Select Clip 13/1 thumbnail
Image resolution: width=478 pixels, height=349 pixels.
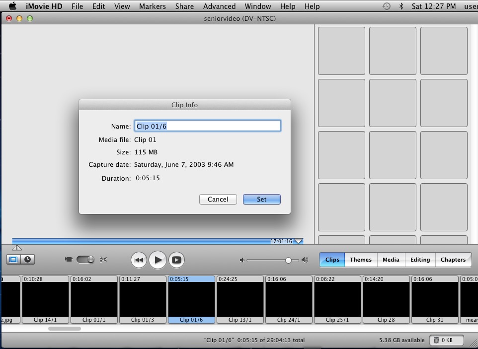(x=240, y=299)
